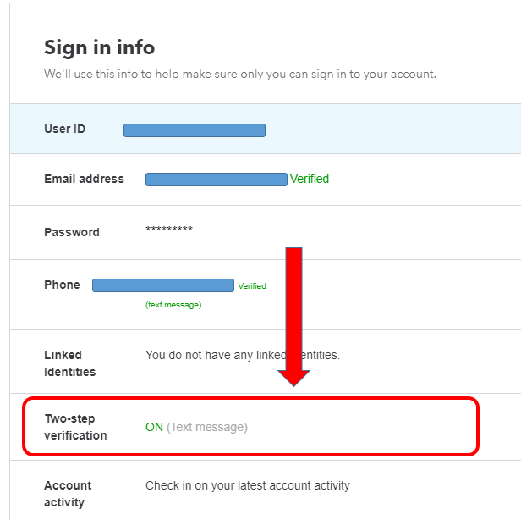Select the Account activity label
Viewport: 521px width, 520px height.
68,494
